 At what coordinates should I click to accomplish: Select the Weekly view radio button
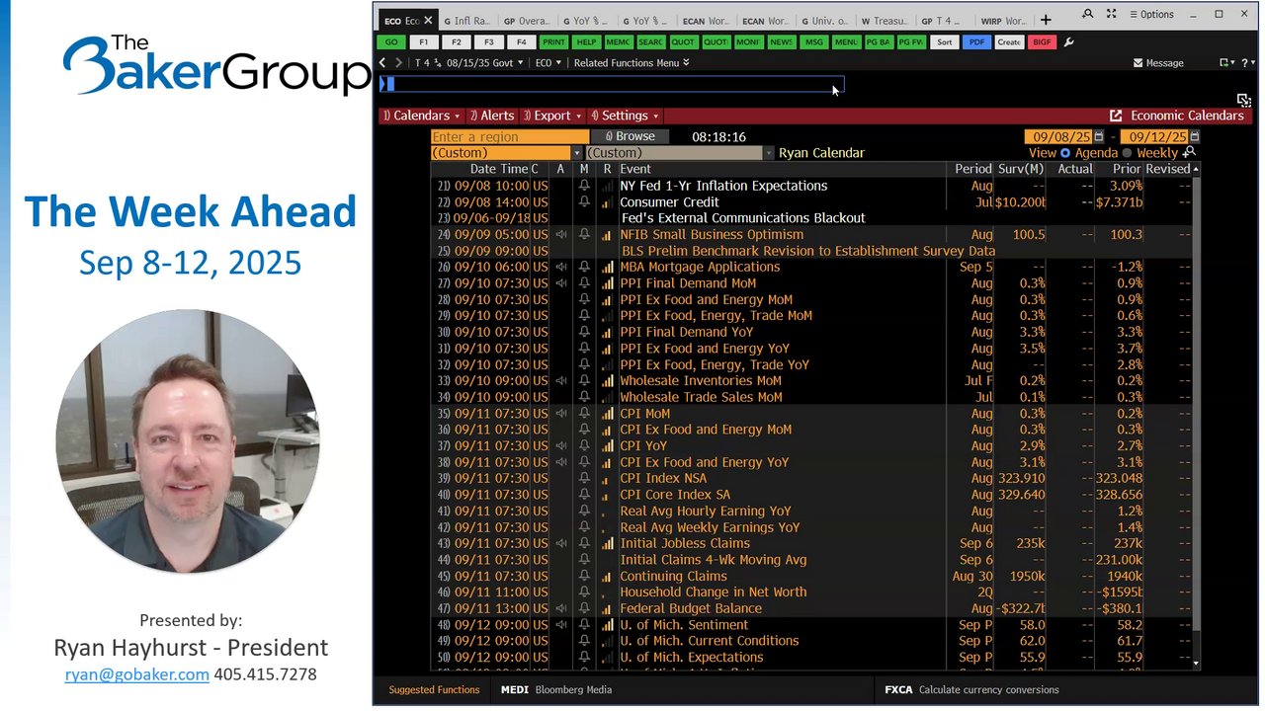point(1127,153)
